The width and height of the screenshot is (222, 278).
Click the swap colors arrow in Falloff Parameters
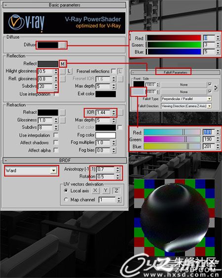(216, 88)
